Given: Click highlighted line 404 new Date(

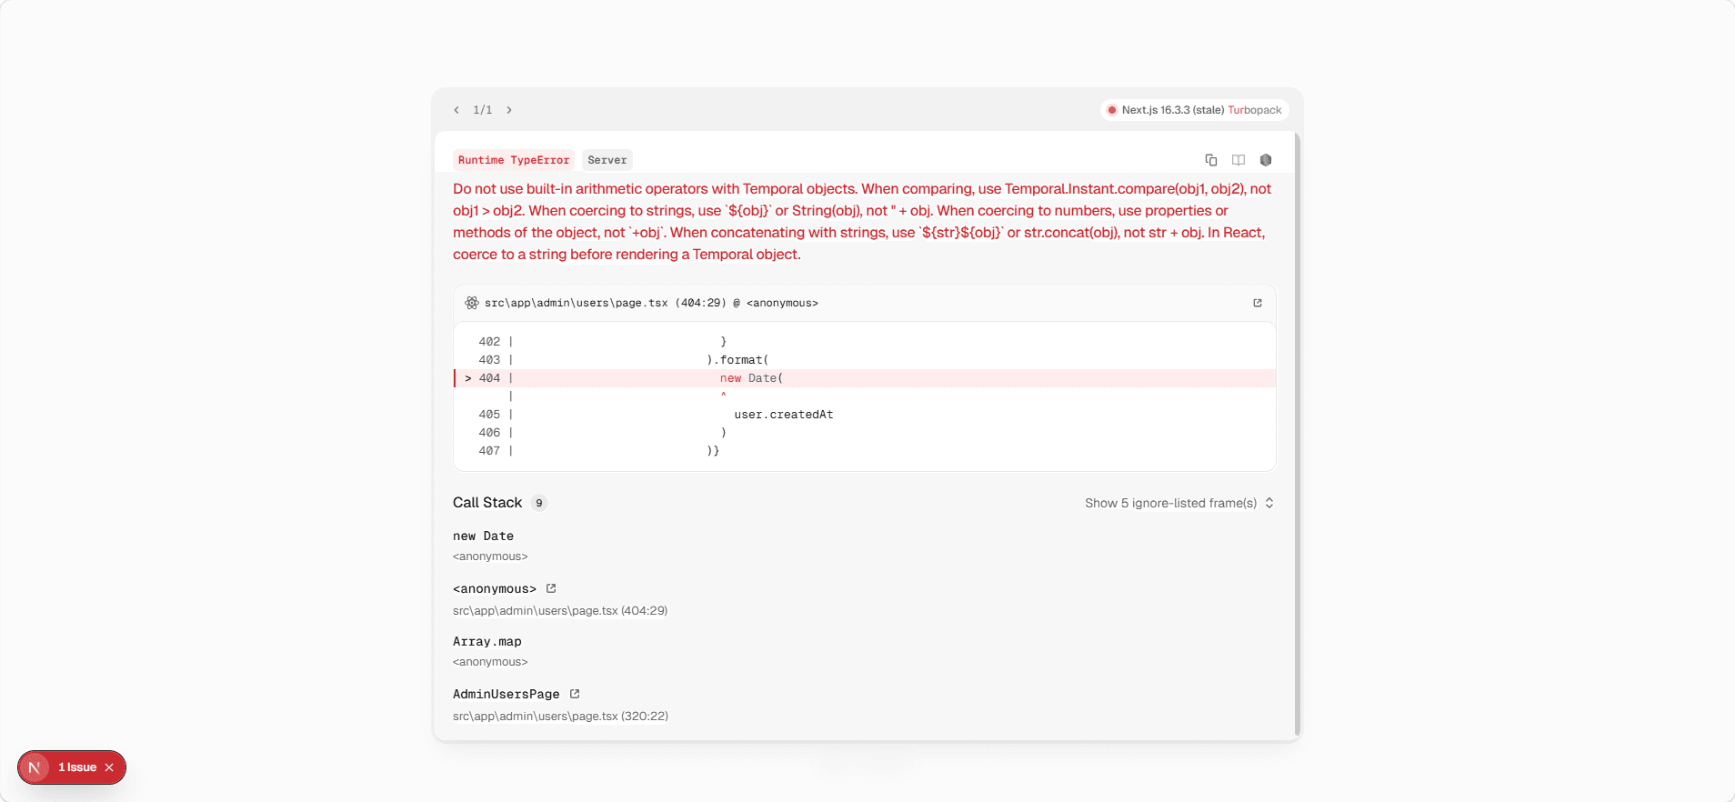Looking at the screenshot, I should pyautogui.click(x=865, y=378).
